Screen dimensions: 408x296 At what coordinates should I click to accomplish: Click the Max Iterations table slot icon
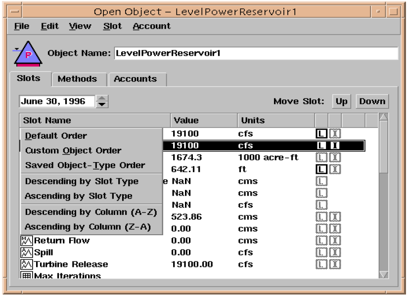(26, 275)
